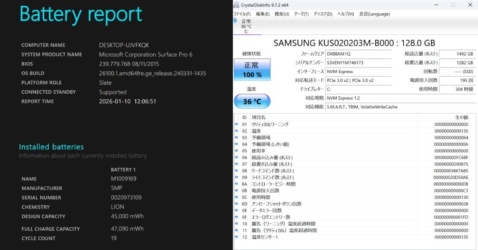Click the power on count value 195 回
478x250 pixels.
pyautogui.click(x=457, y=80)
